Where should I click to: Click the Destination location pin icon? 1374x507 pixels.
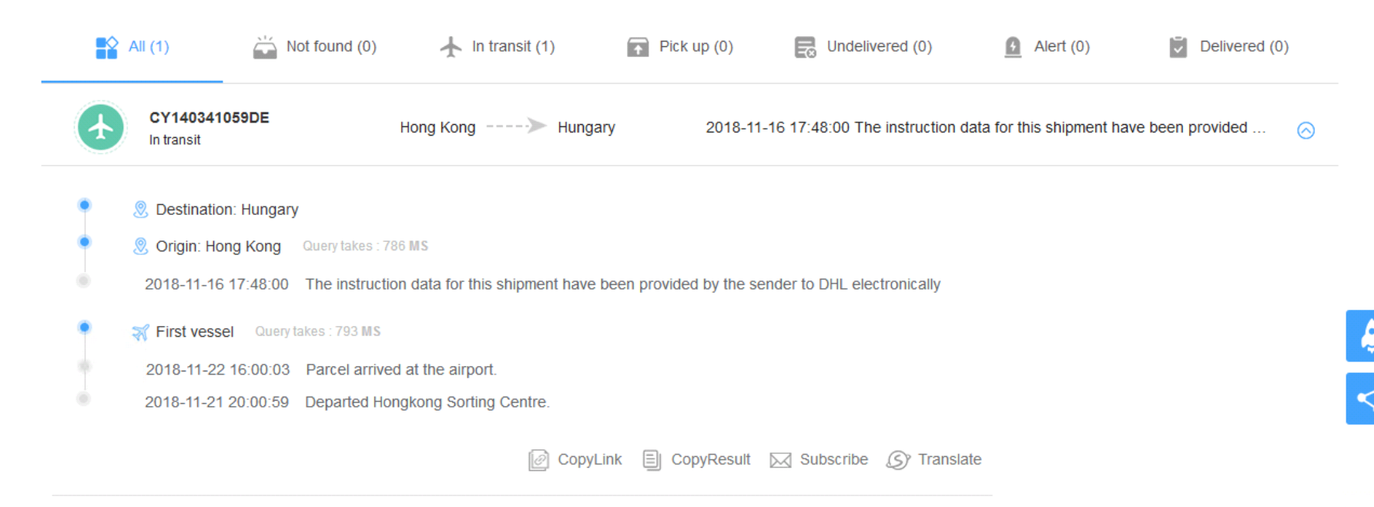(x=140, y=210)
